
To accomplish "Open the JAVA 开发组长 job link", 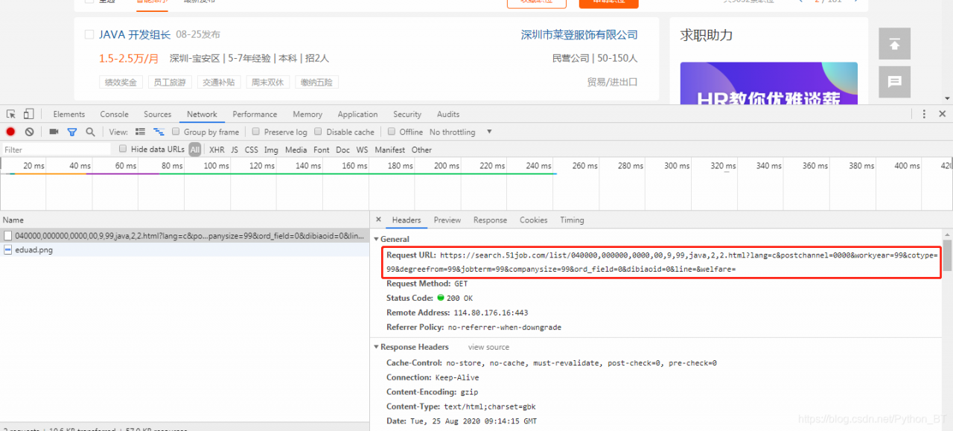I will [x=135, y=35].
